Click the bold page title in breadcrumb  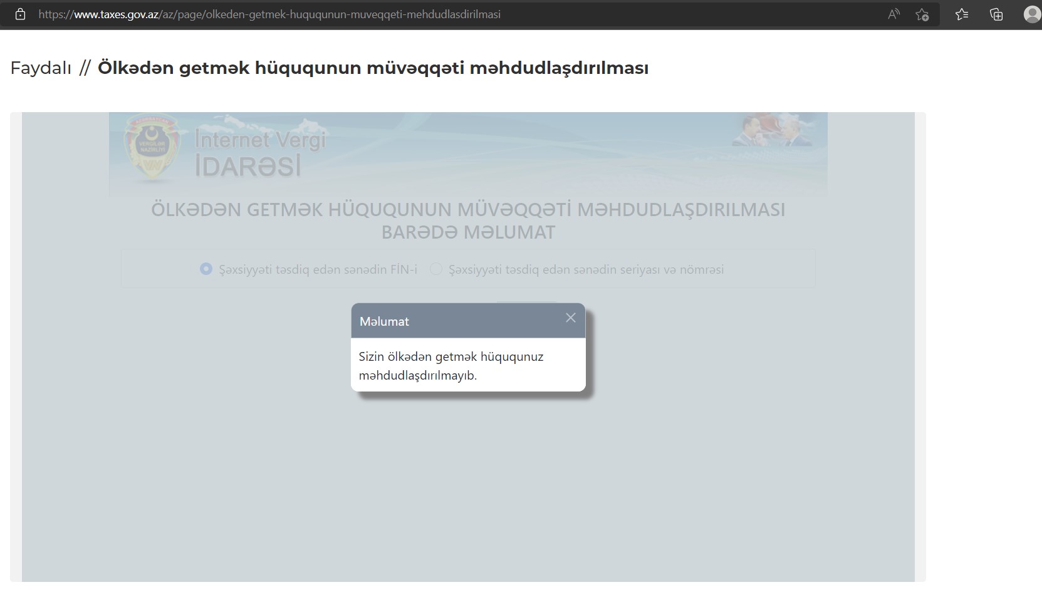(373, 68)
